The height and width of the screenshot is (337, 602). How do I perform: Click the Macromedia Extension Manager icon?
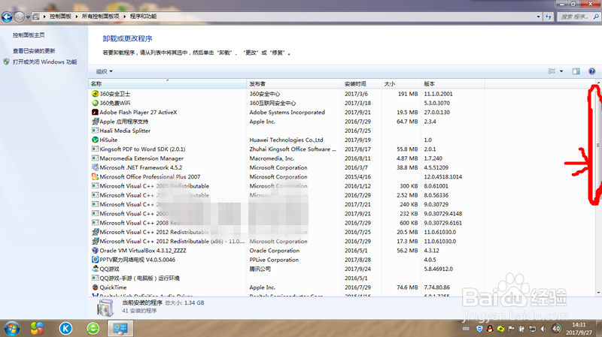click(96, 158)
